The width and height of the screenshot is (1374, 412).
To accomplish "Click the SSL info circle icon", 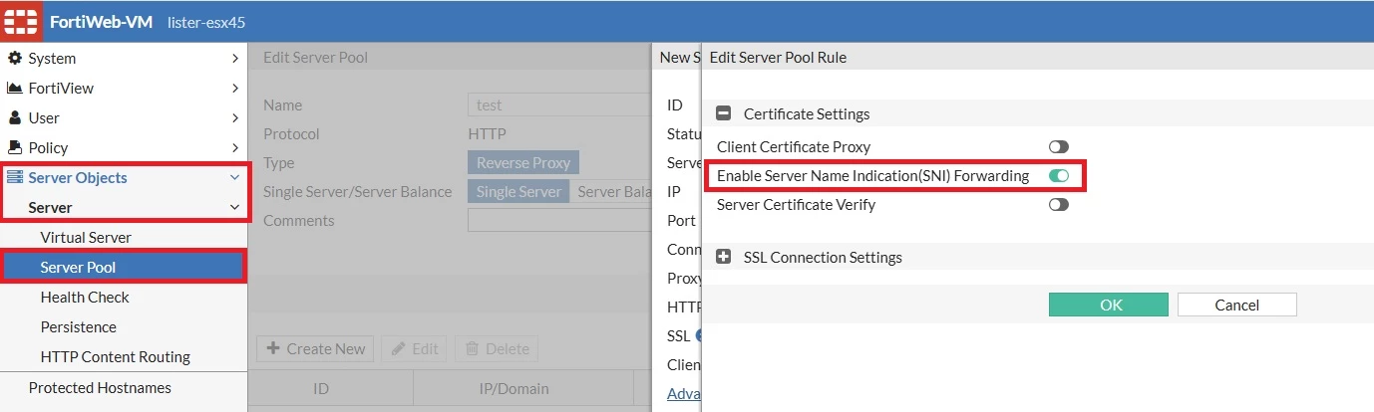I will [x=700, y=335].
